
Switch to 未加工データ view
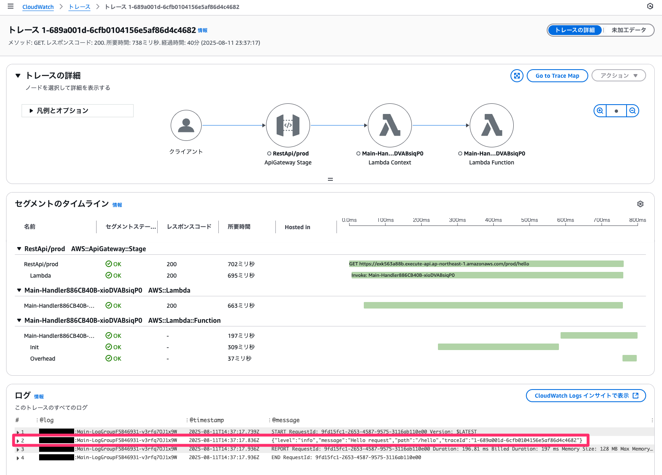pos(629,30)
